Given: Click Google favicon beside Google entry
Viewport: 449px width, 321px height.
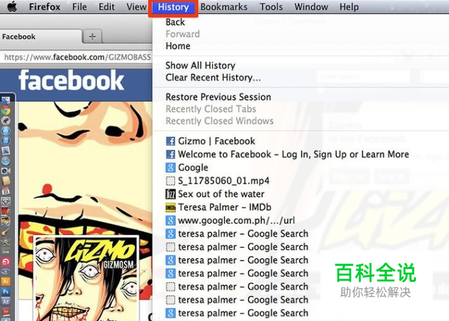Looking at the screenshot, I should tap(171, 167).
